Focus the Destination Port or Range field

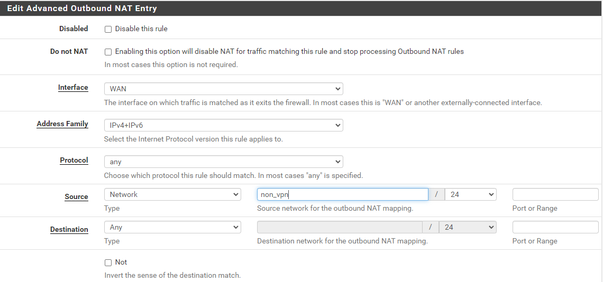[555, 227]
